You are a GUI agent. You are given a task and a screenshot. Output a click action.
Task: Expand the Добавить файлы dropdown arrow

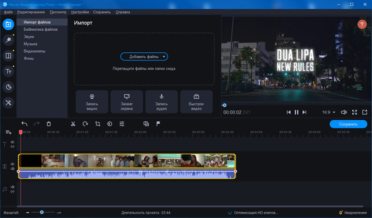(x=164, y=56)
